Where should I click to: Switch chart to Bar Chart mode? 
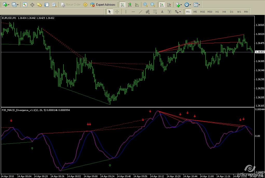click(122, 5)
